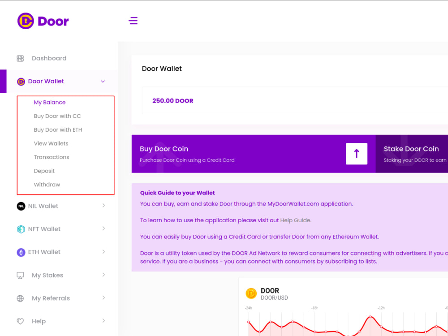Collapse the Door Wallet chevron
The image size is (448, 336).
[103, 82]
